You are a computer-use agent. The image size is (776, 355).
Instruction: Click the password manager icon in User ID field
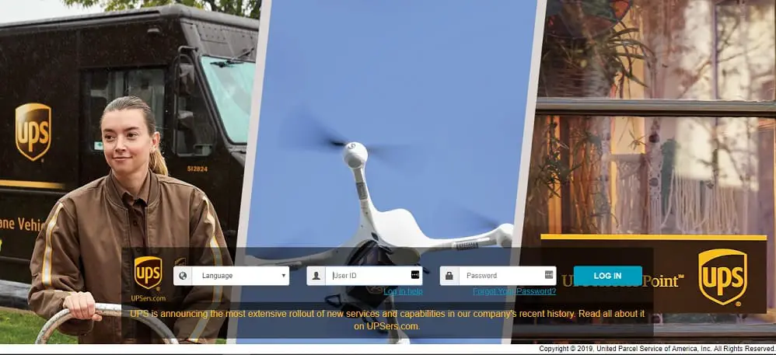(x=415, y=274)
